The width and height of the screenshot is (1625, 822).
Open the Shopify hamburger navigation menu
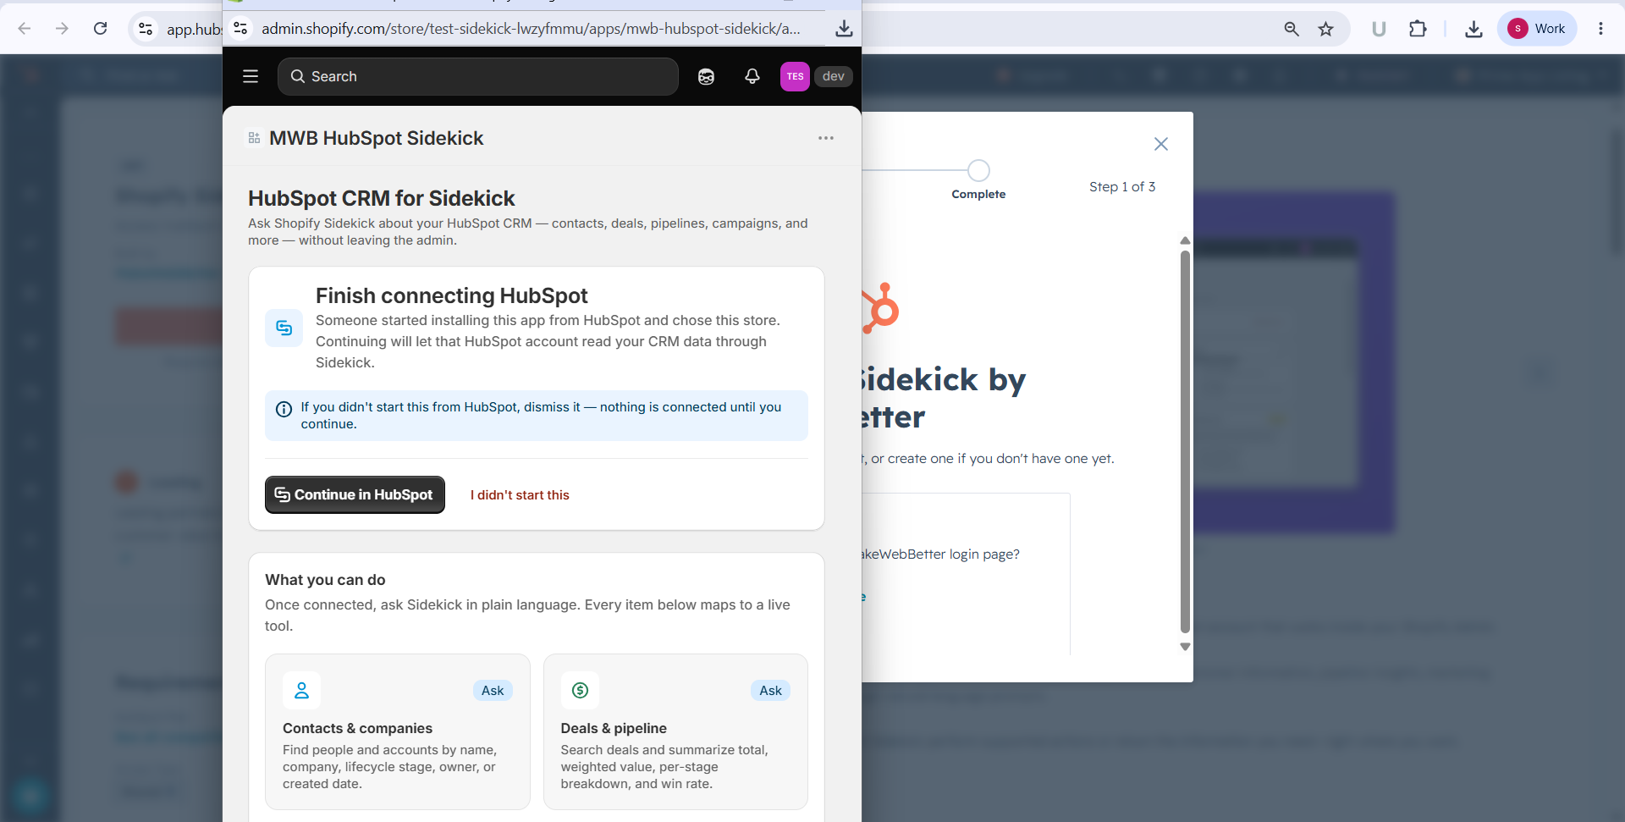[x=251, y=76]
